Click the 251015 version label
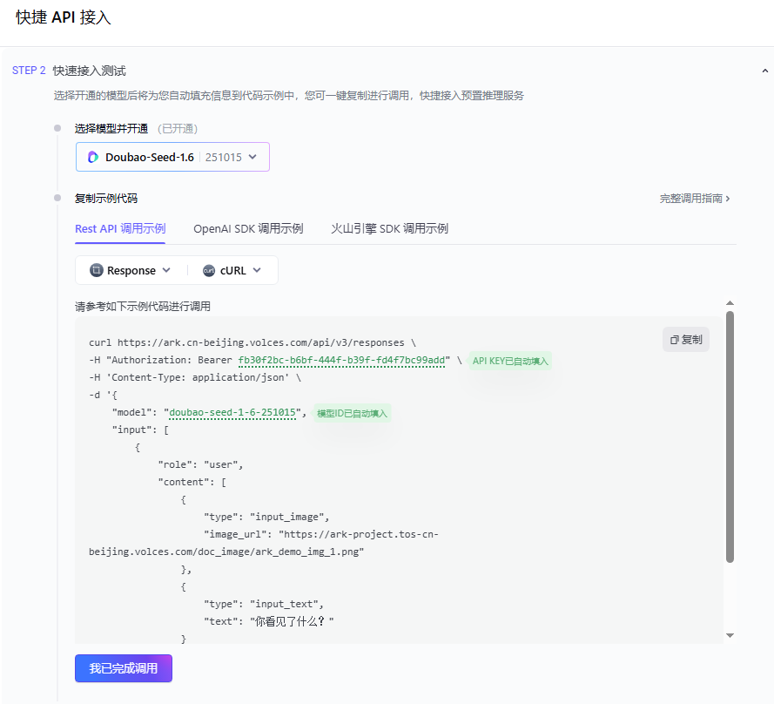This screenshot has height=704, width=774. point(223,157)
